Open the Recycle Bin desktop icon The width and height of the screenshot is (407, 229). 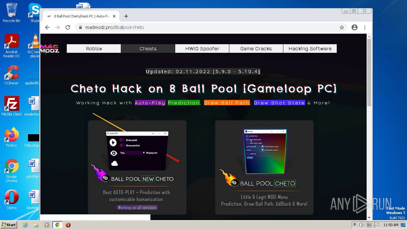tap(11, 13)
